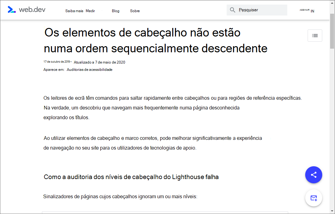Click the ASSINAR sign-in button
This screenshot has height=214, width=335.
coord(304,10)
